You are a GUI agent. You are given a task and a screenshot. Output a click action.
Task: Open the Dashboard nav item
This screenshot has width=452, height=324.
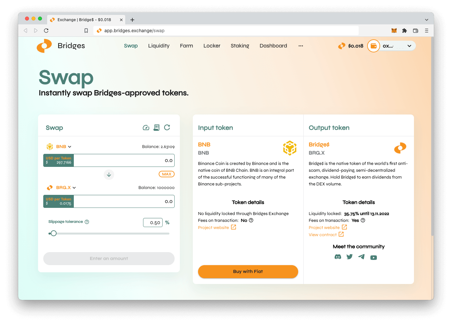click(273, 46)
